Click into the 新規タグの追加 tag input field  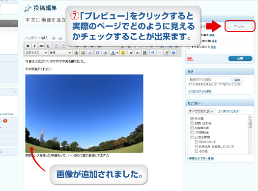[210, 80]
